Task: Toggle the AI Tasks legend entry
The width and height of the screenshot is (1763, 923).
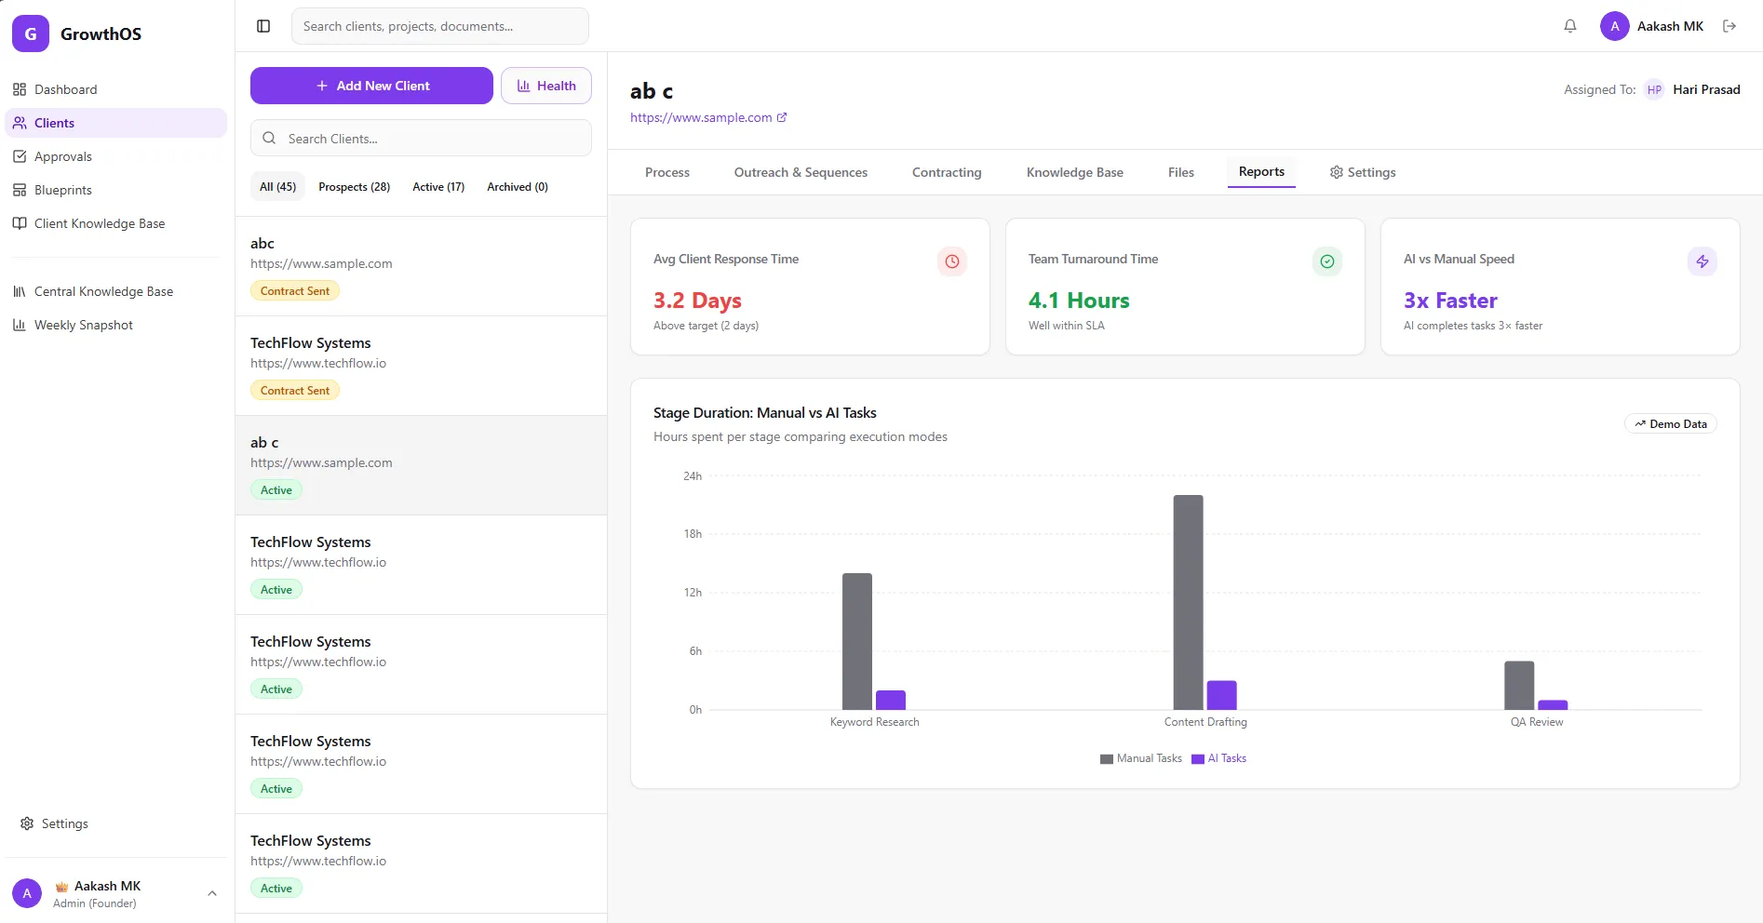Action: (x=1218, y=758)
